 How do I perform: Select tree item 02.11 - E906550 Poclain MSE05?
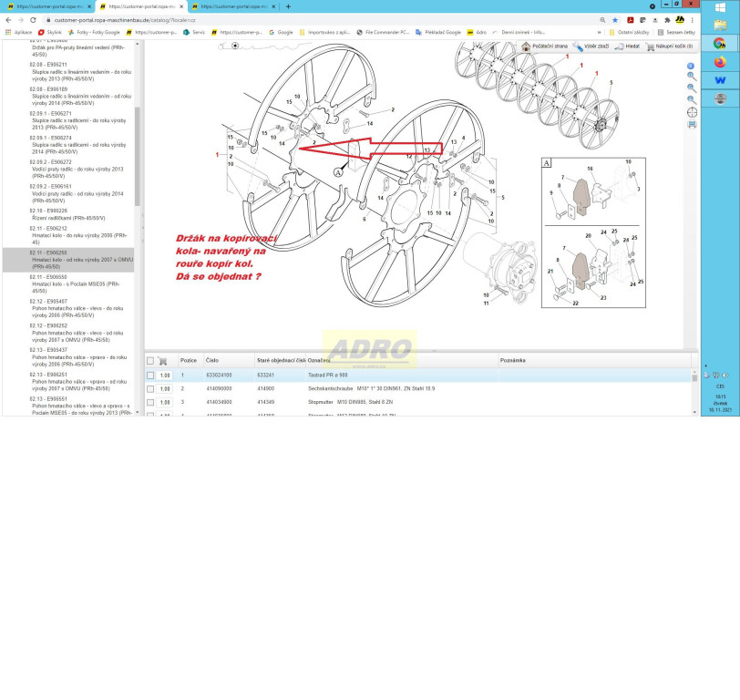(75, 284)
